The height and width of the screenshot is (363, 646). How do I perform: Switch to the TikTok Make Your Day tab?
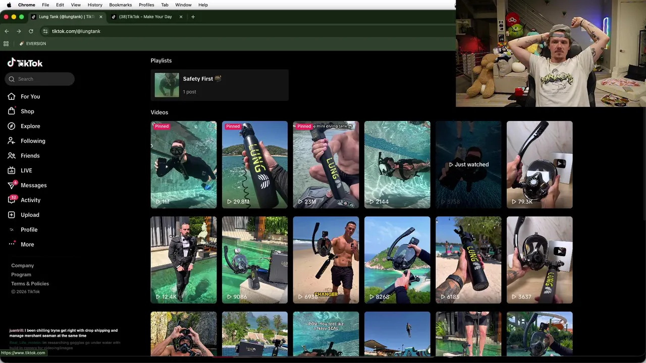click(145, 17)
